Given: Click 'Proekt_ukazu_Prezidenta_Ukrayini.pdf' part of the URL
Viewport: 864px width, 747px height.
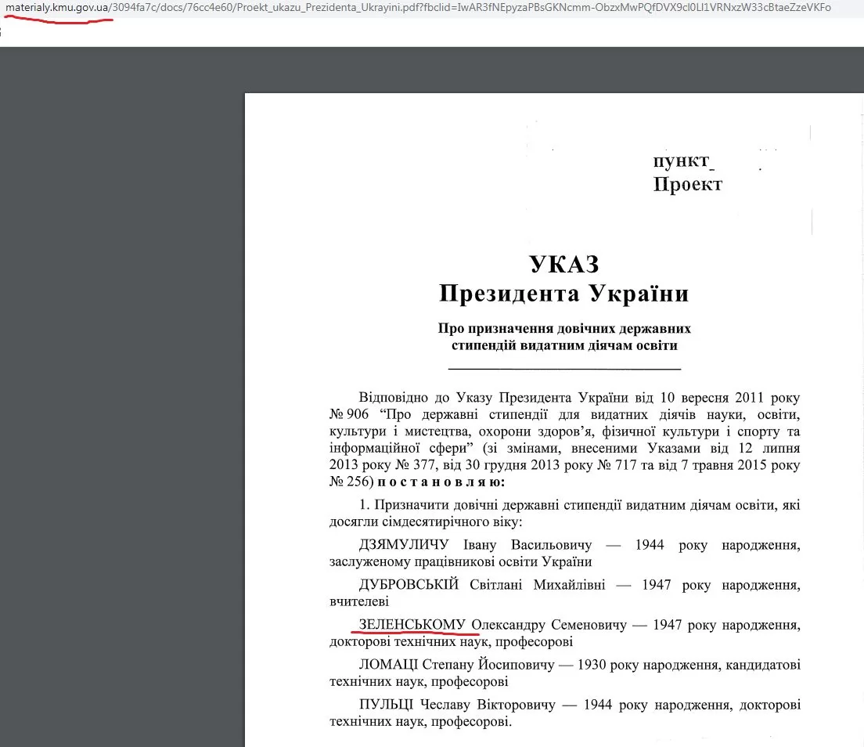Looking at the screenshot, I should [329, 8].
